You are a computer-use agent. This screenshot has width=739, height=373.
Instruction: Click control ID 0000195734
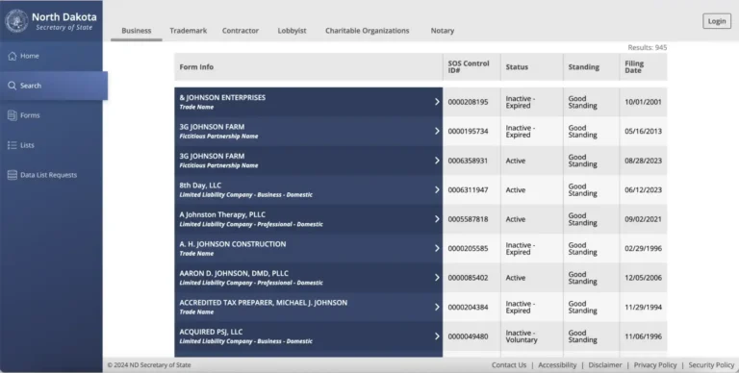pyautogui.click(x=468, y=131)
